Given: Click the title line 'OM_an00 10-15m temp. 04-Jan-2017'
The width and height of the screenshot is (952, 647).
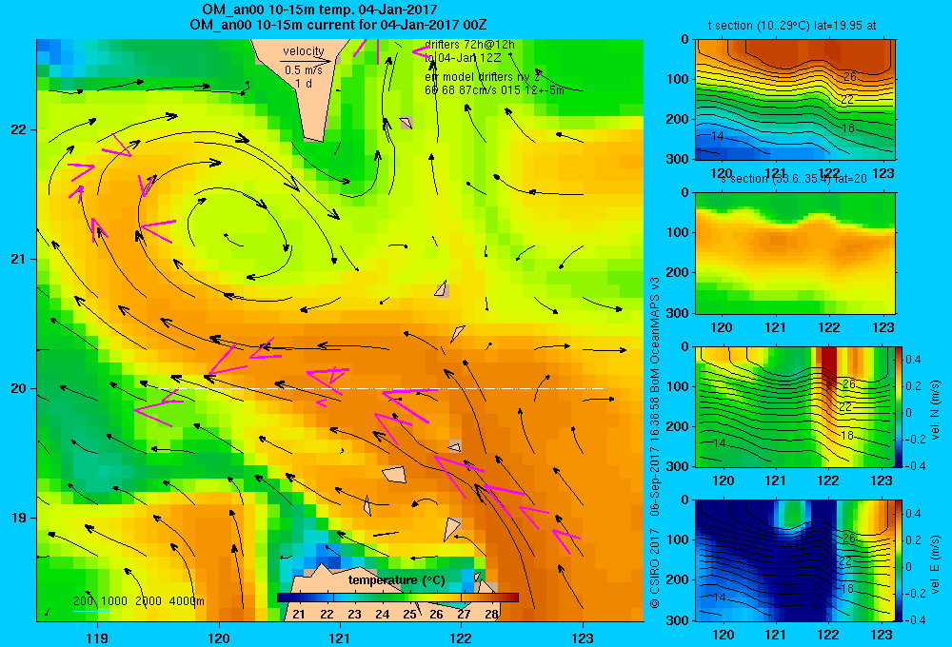Looking at the screenshot, I should pos(319,10).
